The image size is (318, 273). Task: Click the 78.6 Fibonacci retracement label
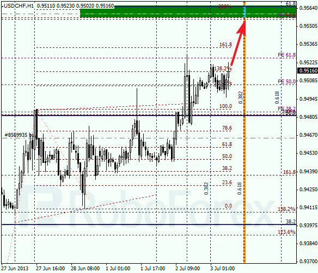point(227,128)
